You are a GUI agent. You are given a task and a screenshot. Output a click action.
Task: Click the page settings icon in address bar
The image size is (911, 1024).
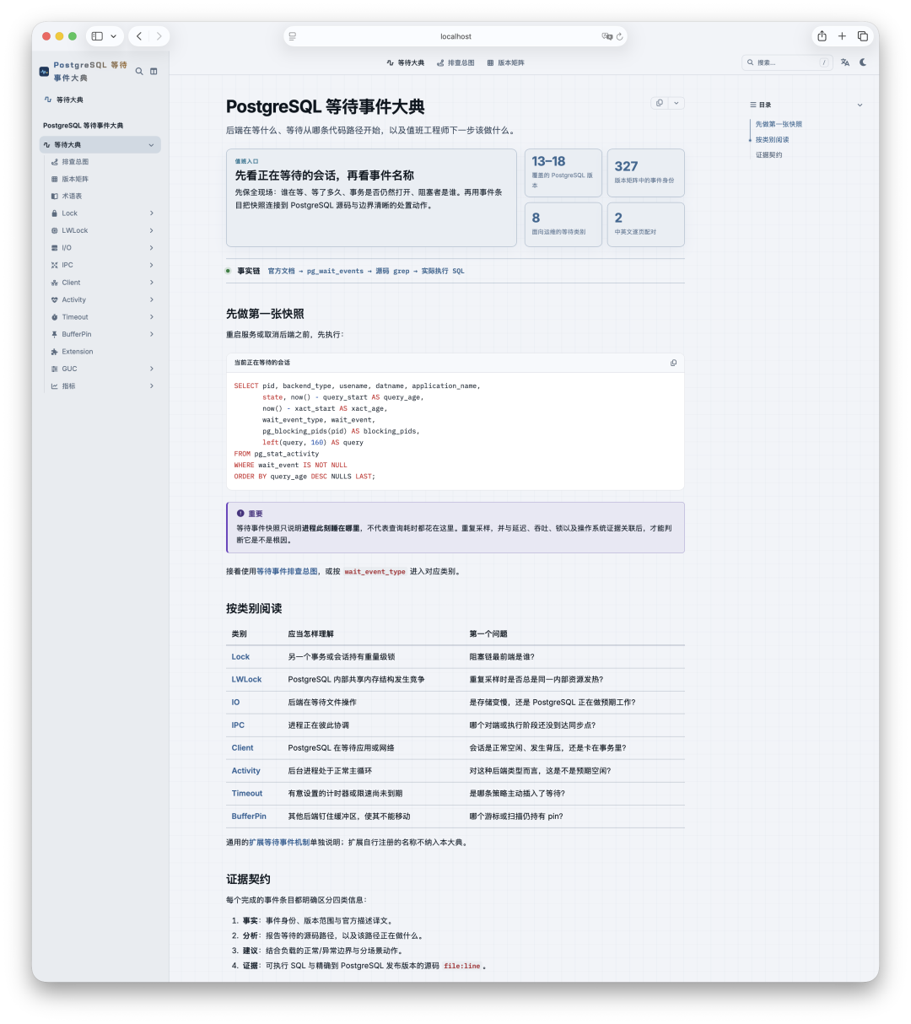point(293,36)
